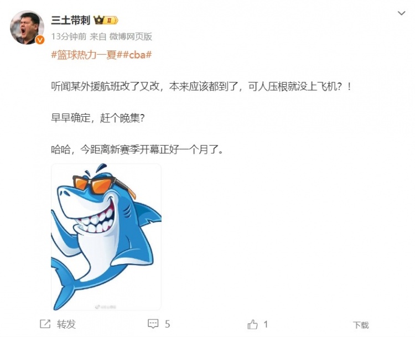Open the 三土带刺 username link
Viewport: 415px width, 337px height.
pyautogui.click(x=71, y=20)
